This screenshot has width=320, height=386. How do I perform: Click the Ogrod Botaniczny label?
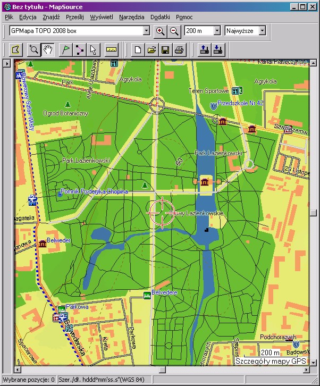click(x=65, y=113)
